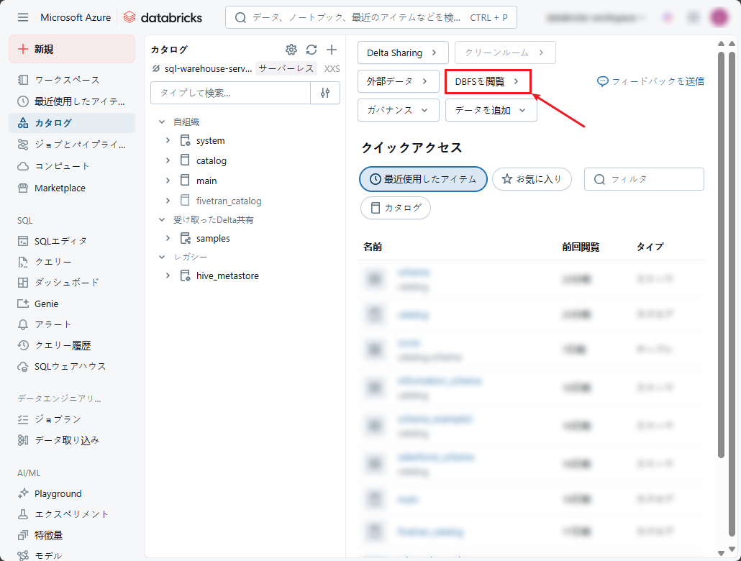This screenshot has width=741, height=561.
Task: Click the タイプして検索 catalog search field
Action: [x=230, y=93]
